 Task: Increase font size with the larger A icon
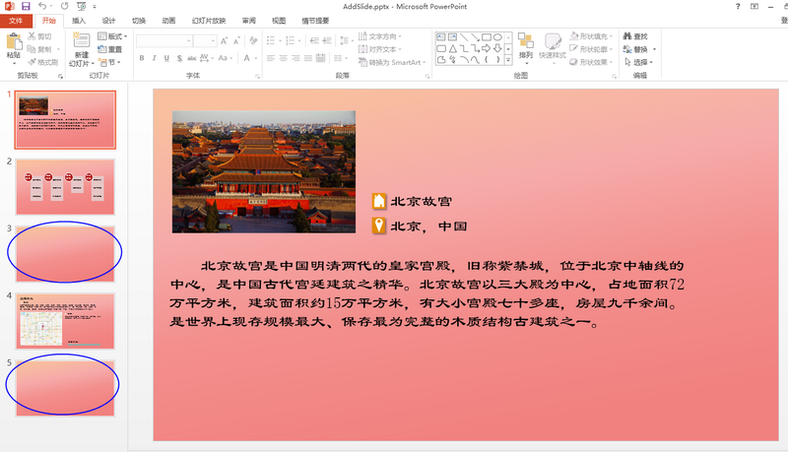pyautogui.click(x=224, y=40)
